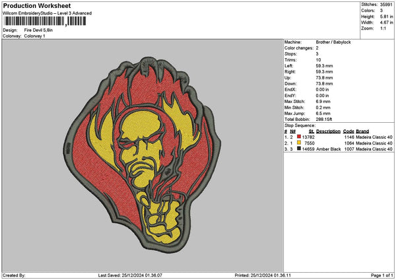Click thread code '1007'
The height and width of the screenshot is (280, 396).
click(x=349, y=149)
